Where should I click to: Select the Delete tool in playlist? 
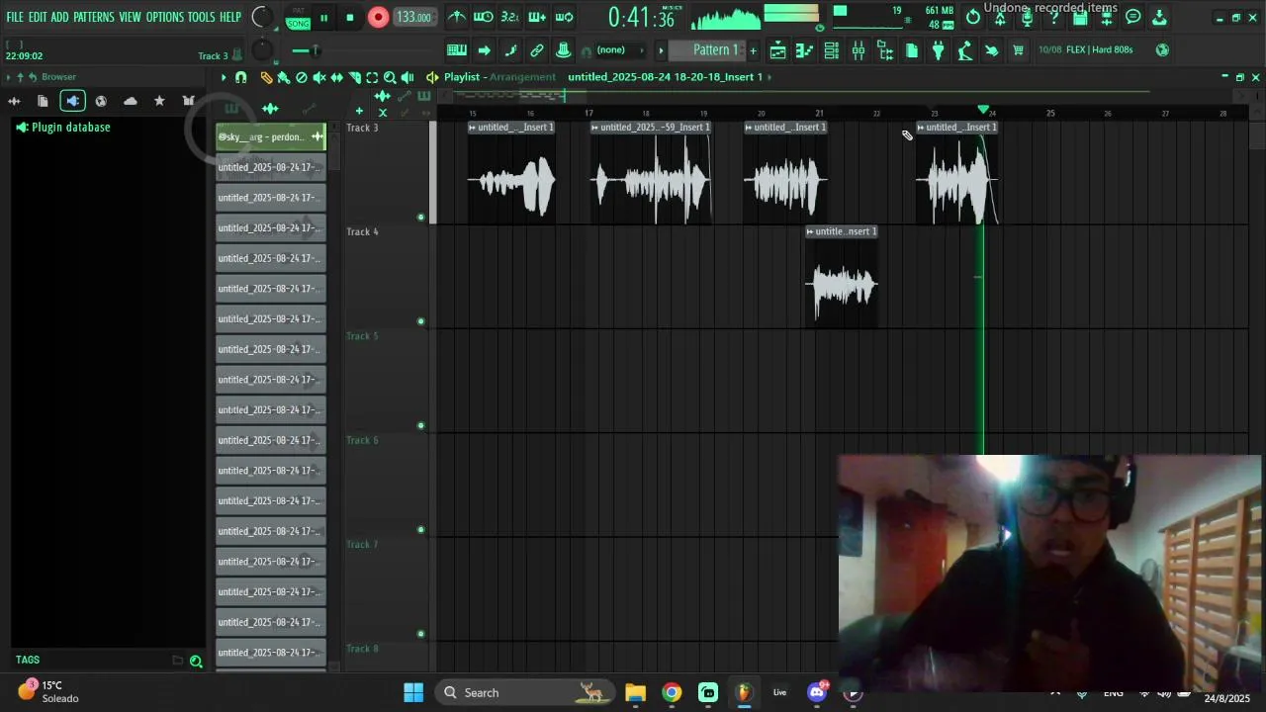tap(302, 77)
